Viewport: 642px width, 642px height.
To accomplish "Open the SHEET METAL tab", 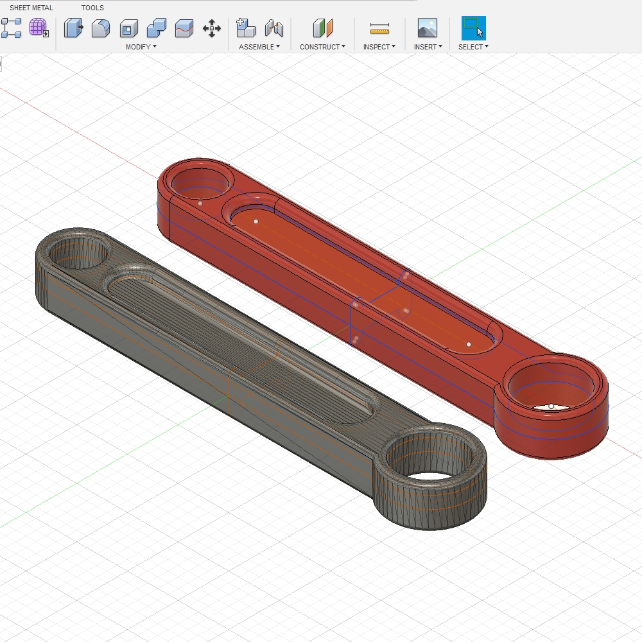I will coord(31,8).
